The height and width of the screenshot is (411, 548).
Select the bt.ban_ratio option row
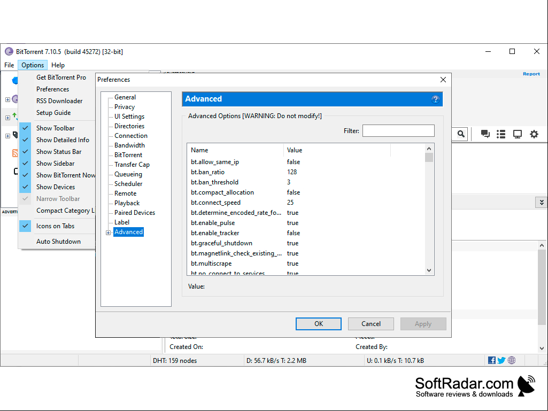306,172
